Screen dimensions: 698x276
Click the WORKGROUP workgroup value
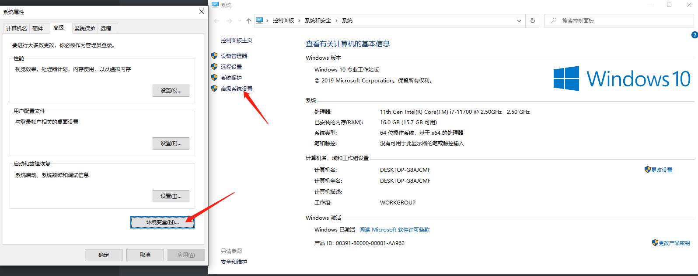coord(398,202)
